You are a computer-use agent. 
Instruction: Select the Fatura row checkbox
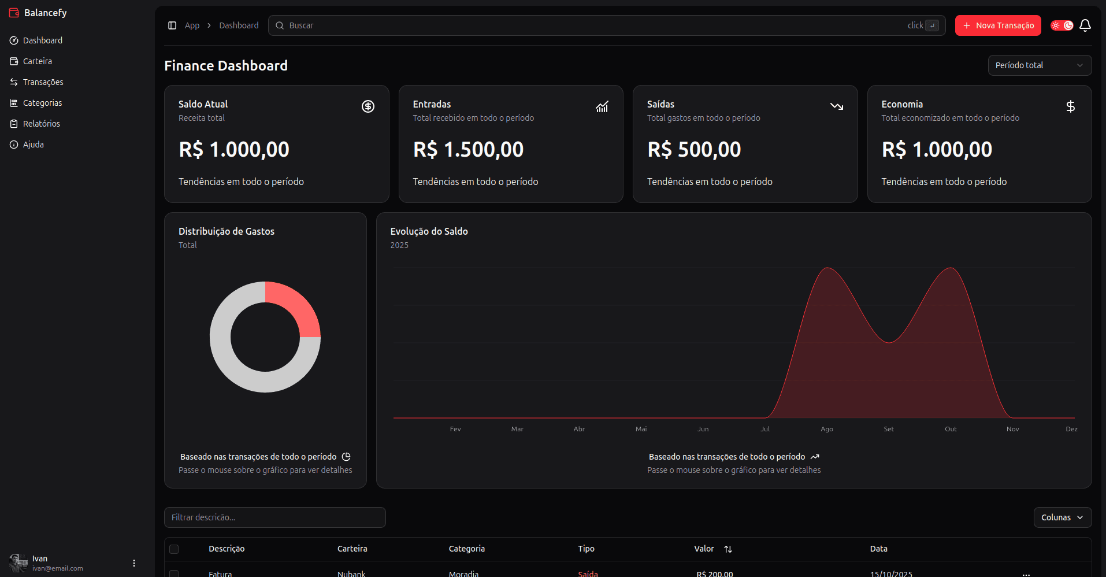174,574
